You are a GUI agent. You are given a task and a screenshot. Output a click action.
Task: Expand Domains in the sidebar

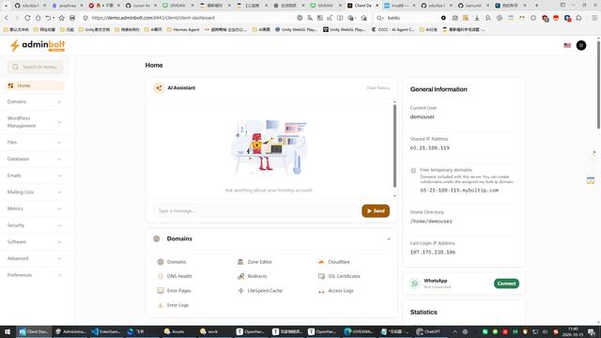click(x=35, y=102)
